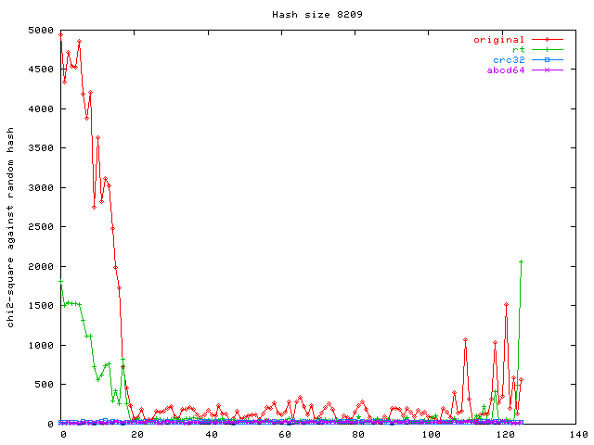Click the x-axis value 80
594x445 pixels.
pyautogui.click(x=358, y=435)
